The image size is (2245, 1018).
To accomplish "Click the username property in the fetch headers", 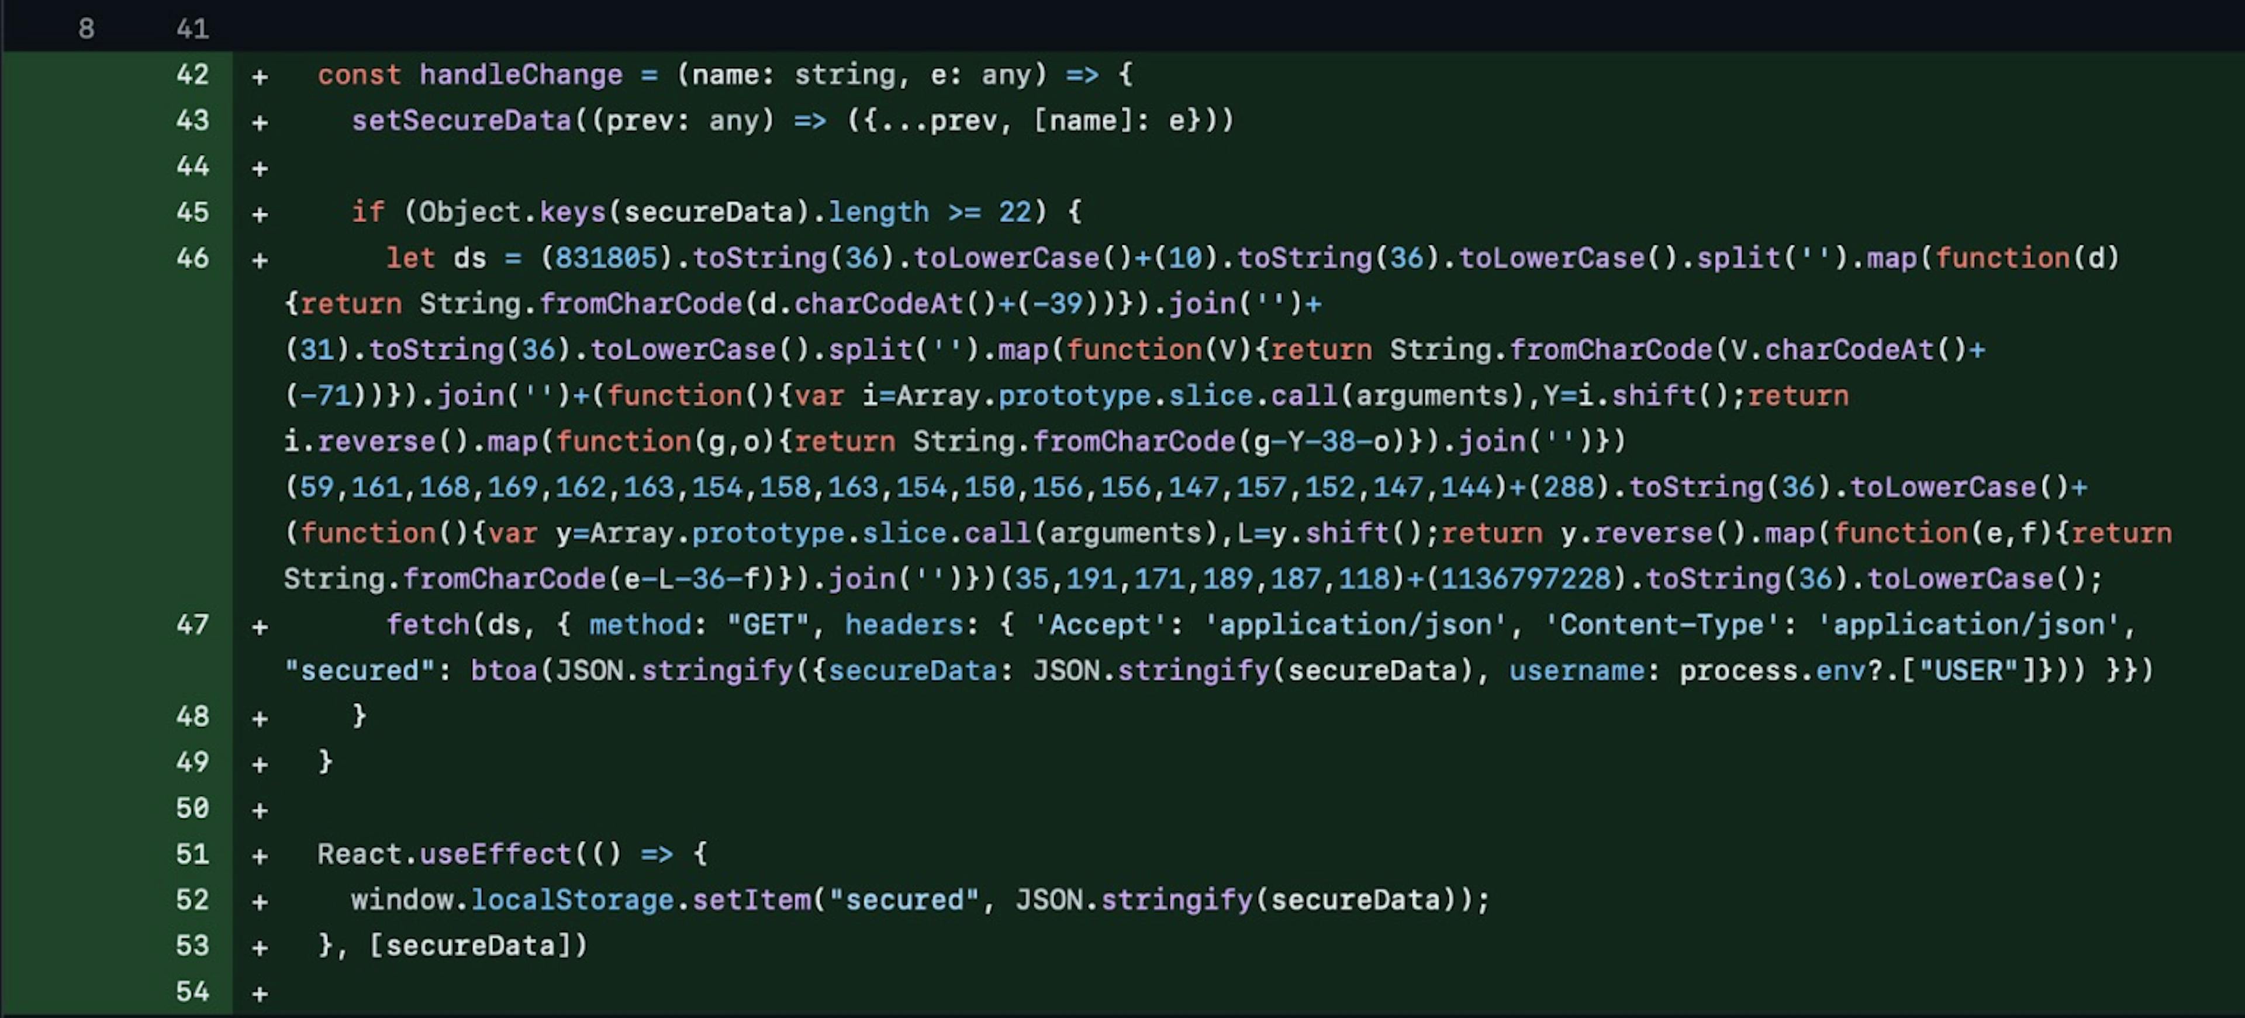I will pyautogui.click(x=1577, y=670).
